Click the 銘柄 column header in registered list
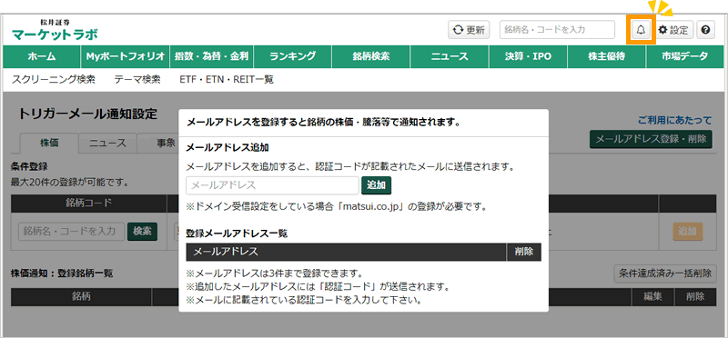Screen dimensions: 728x338 81,297
